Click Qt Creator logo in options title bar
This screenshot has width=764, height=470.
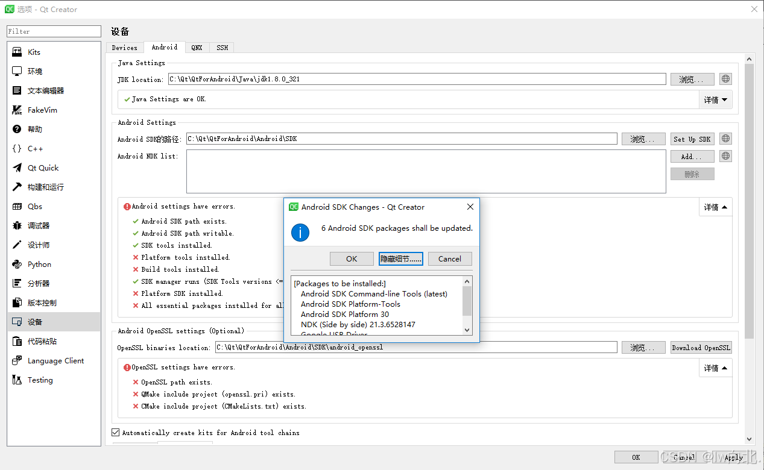[10, 9]
